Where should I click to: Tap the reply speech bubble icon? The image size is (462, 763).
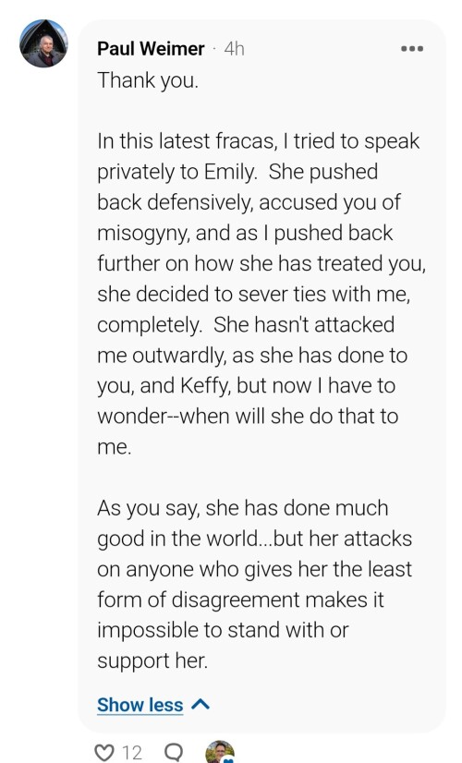174,752
